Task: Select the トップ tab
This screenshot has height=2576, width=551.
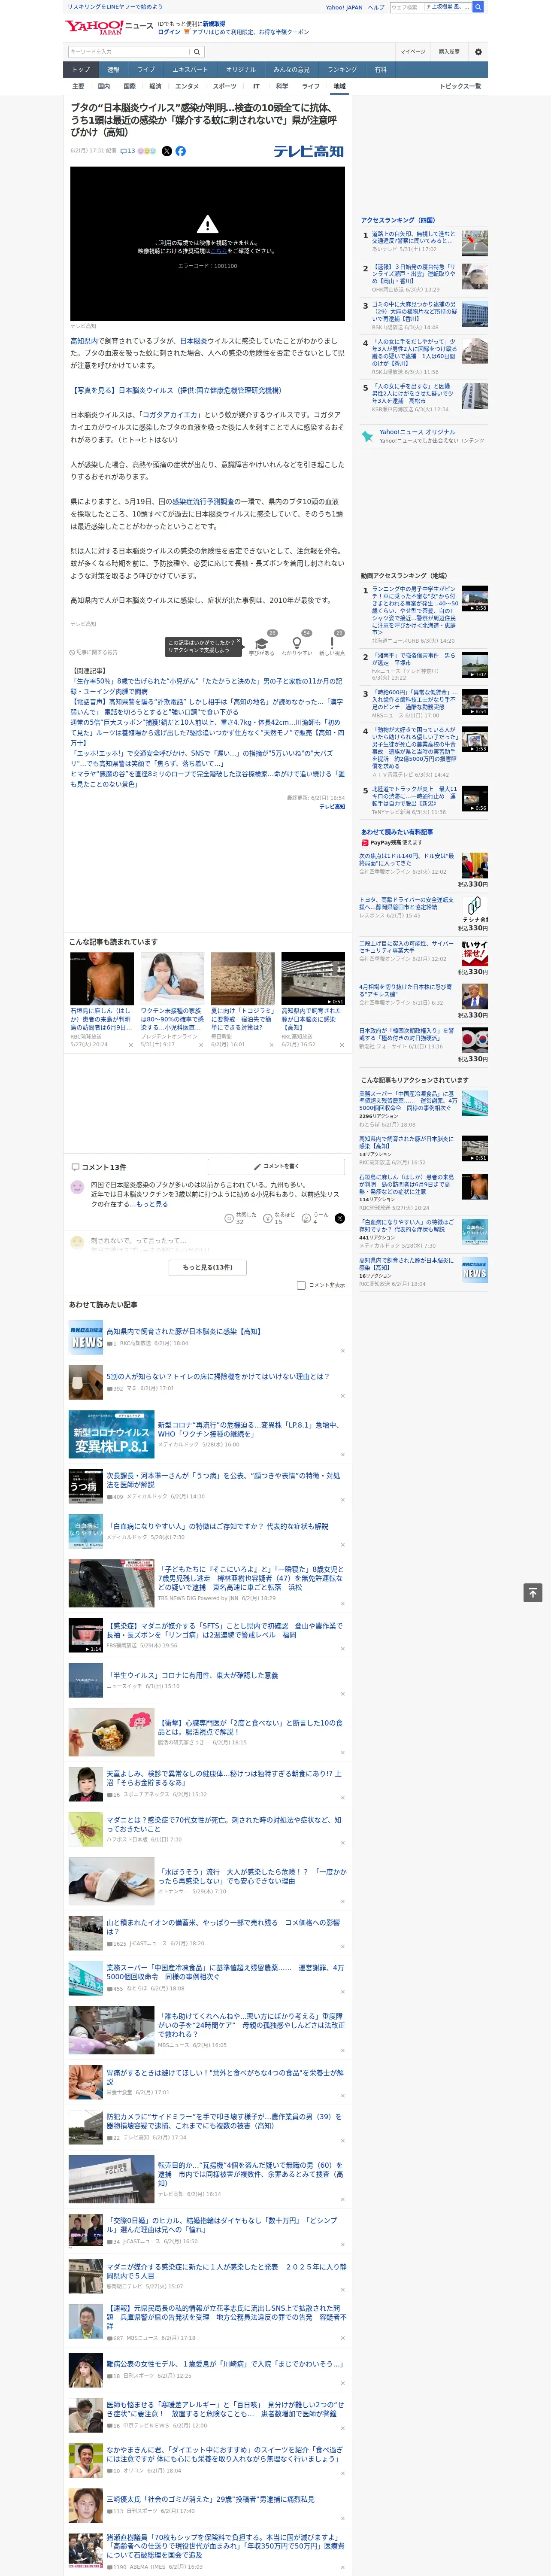Action: [x=81, y=70]
